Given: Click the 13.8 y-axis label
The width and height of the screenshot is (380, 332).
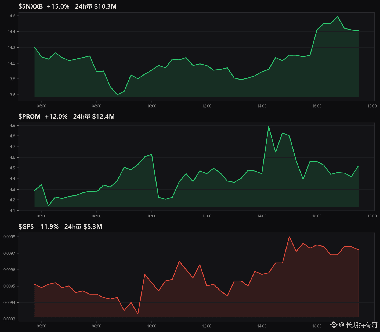Looking at the screenshot, I should tap(12, 79).
